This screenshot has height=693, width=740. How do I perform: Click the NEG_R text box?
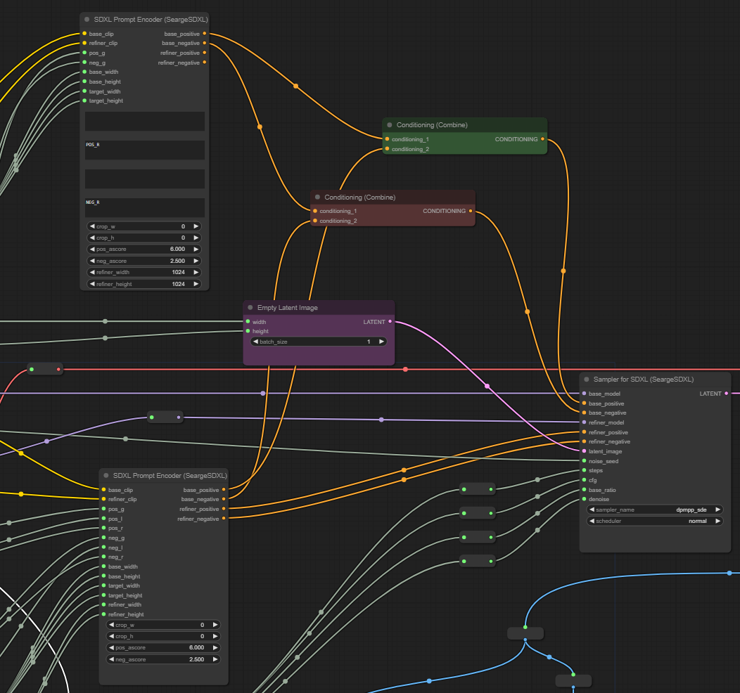(x=145, y=208)
